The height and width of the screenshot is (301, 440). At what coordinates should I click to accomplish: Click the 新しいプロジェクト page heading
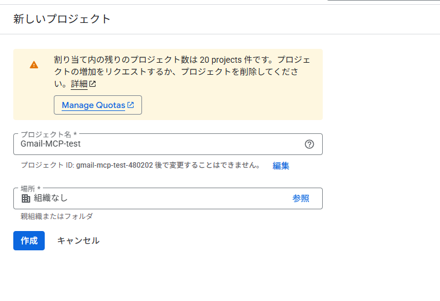(62, 19)
